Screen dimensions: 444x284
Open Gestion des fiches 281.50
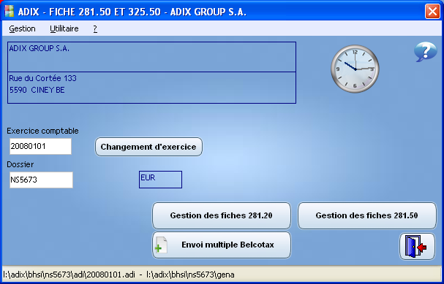[x=366, y=215]
